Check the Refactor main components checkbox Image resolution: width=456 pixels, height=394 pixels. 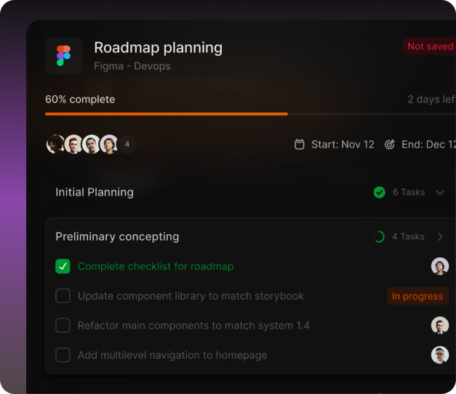(63, 326)
